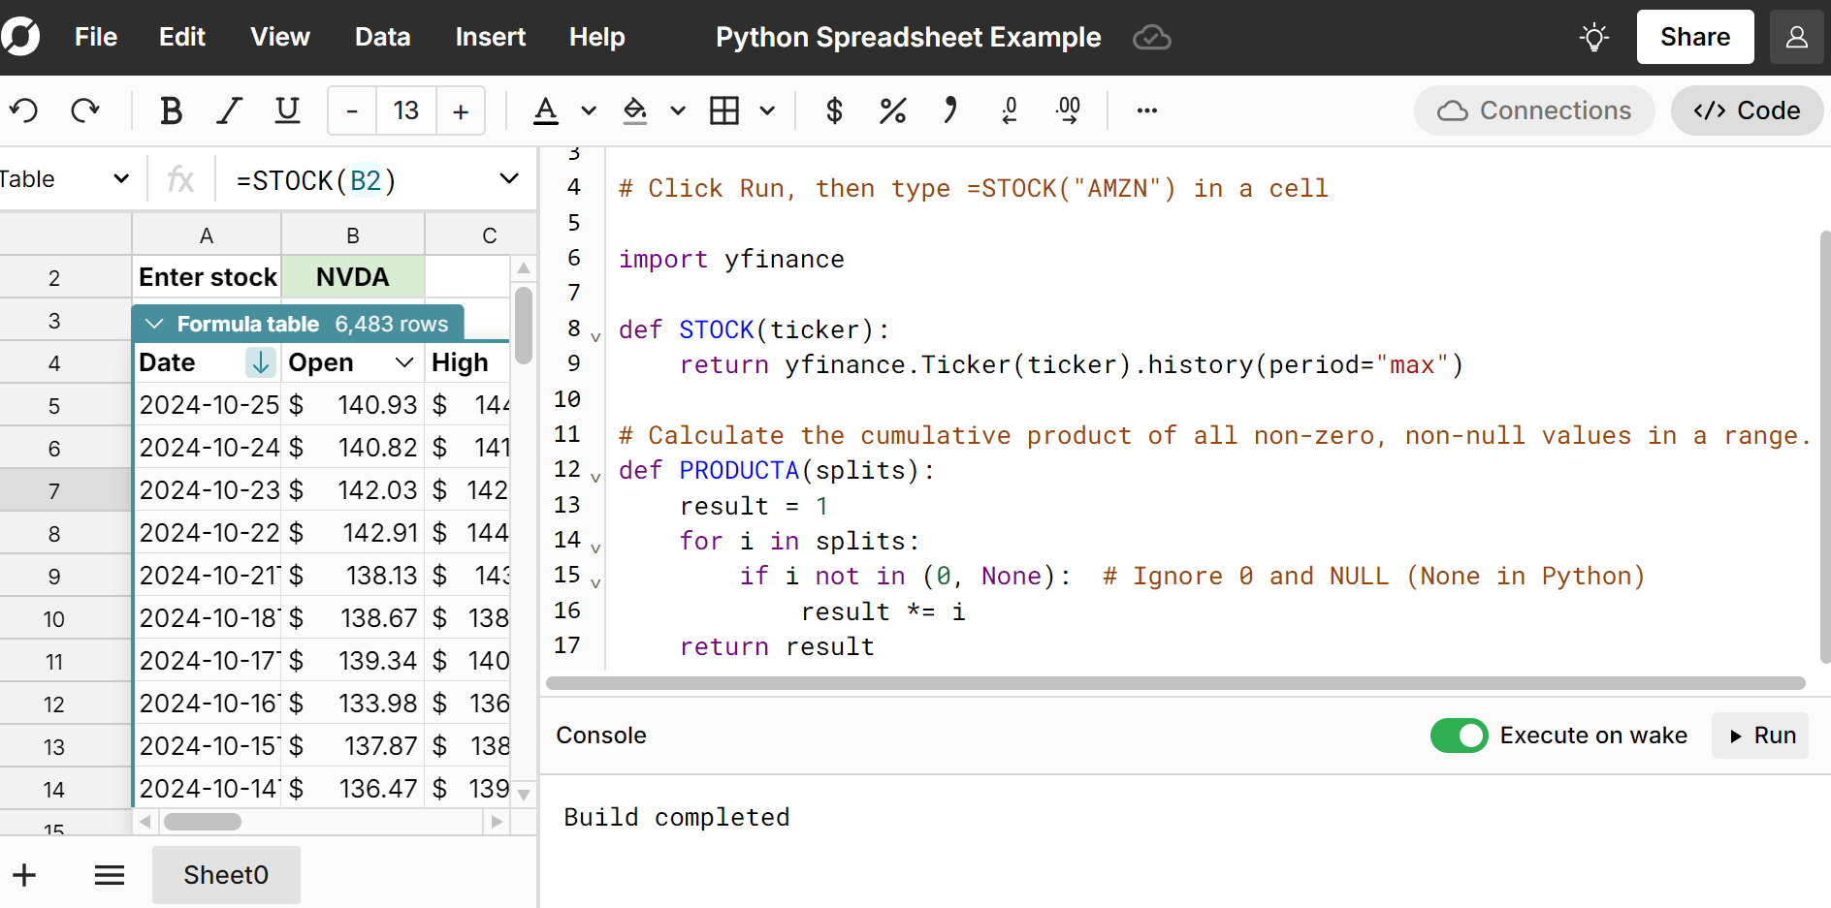This screenshot has height=908, width=1831.
Task: Apply percent format
Action: click(892, 110)
